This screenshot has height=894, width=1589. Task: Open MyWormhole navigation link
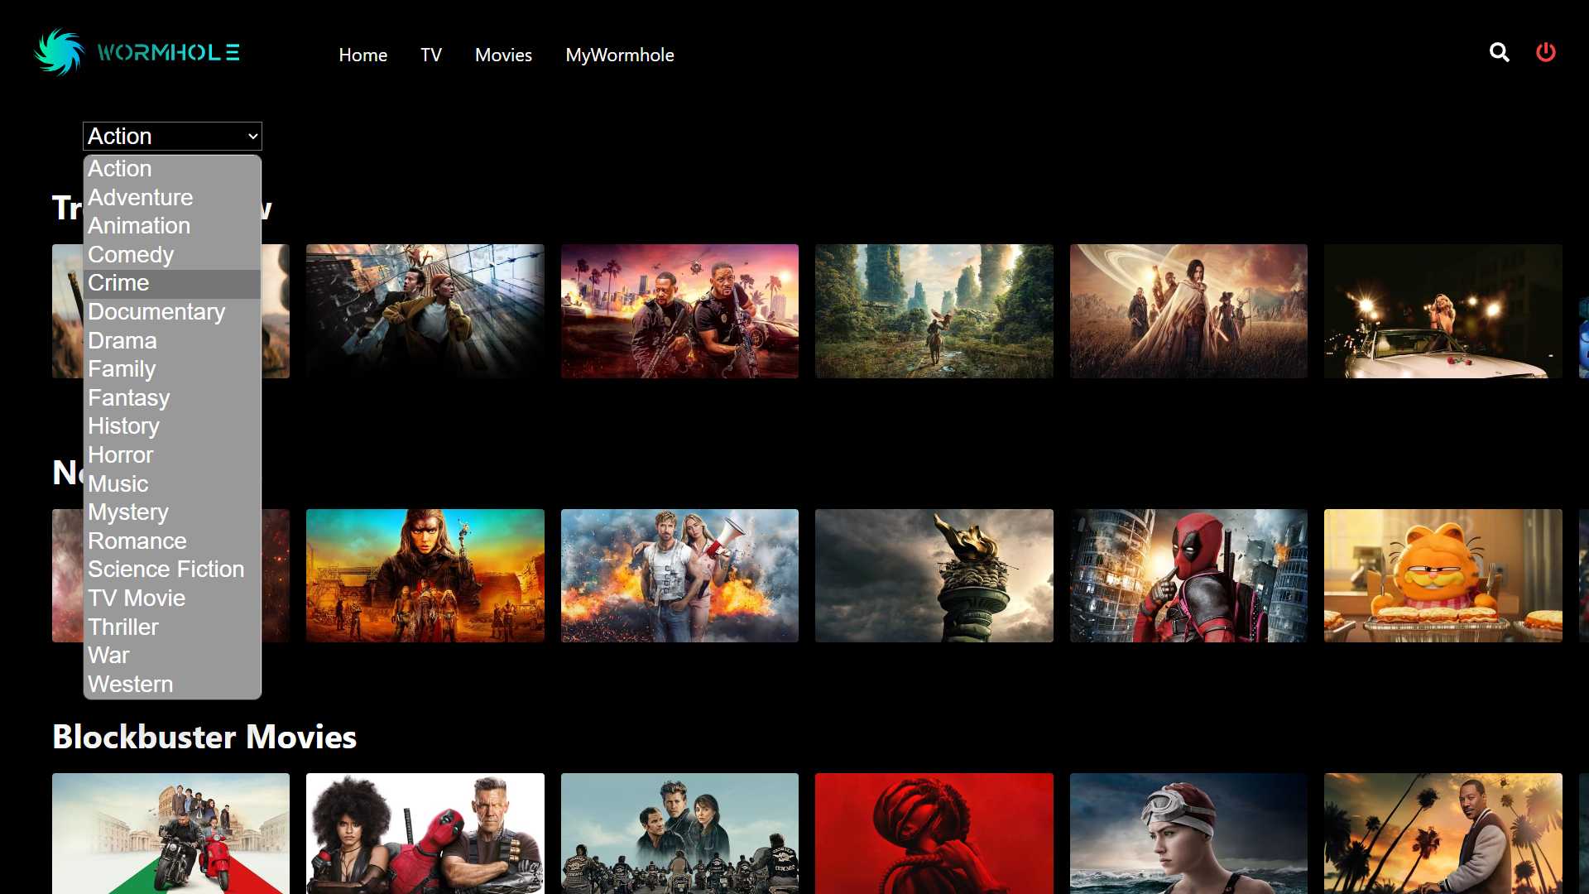pos(619,55)
